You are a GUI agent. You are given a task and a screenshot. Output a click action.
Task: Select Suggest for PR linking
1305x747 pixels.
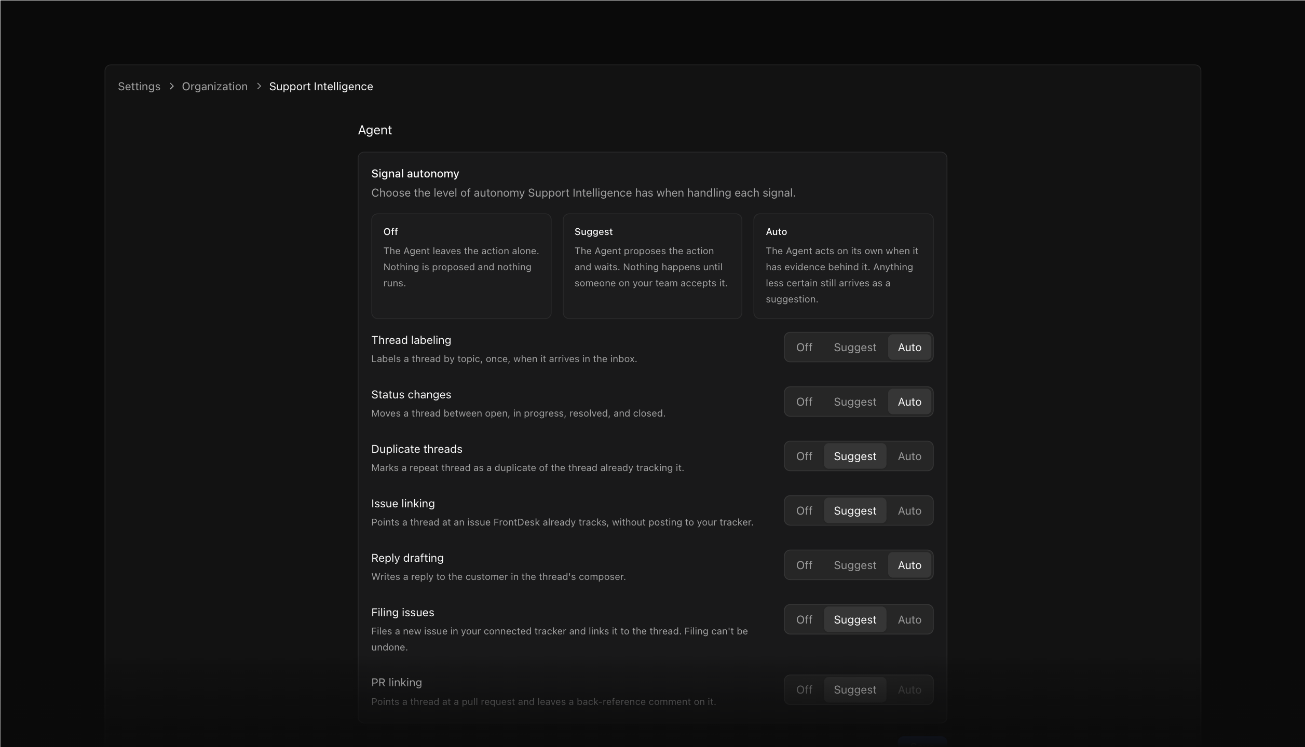coord(855,689)
